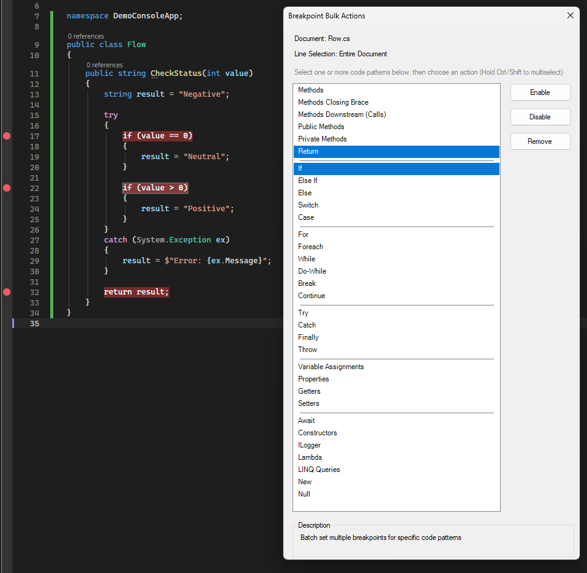Select the Lambda pattern

397,457
